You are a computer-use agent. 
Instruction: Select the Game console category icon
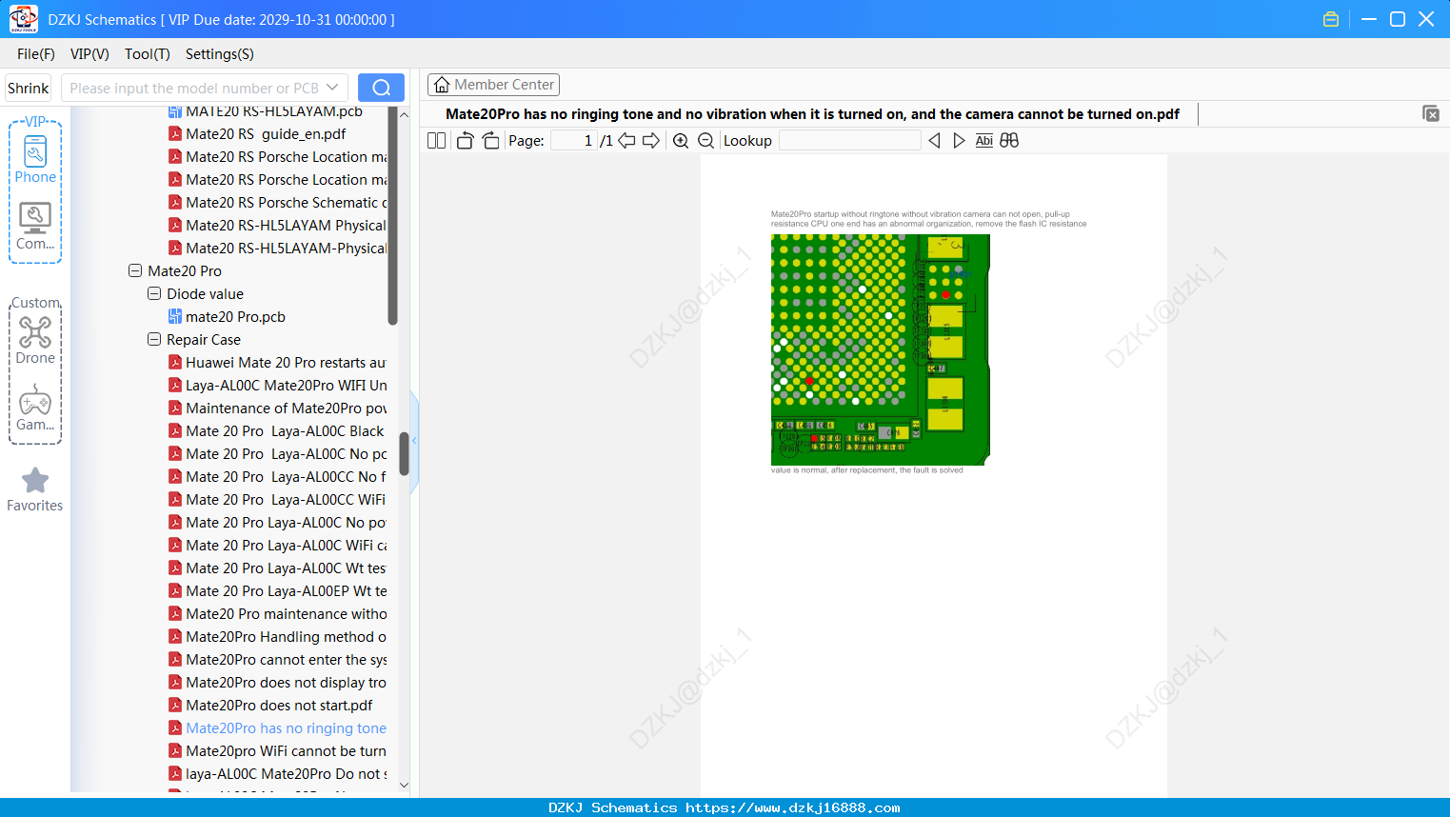(35, 408)
